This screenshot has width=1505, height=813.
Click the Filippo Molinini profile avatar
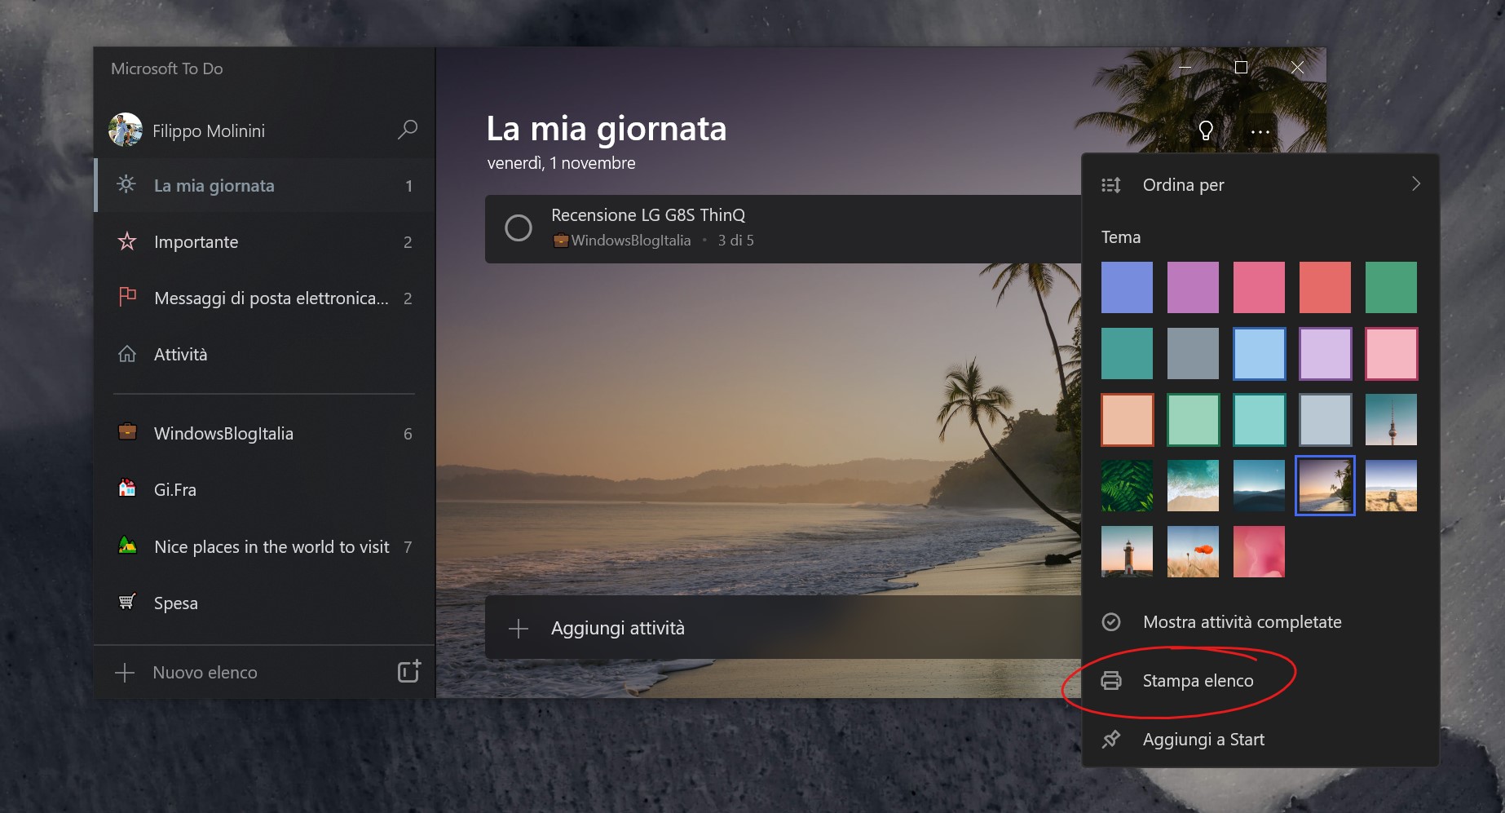click(126, 130)
